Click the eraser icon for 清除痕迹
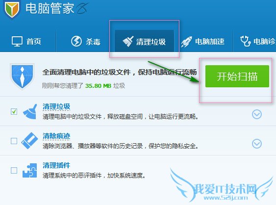This screenshot has height=205, width=276. coord(29,141)
